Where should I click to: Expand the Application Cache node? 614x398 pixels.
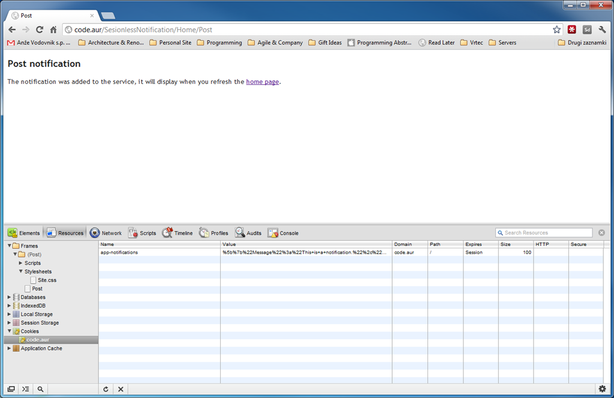pyautogui.click(x=10, y=348)
